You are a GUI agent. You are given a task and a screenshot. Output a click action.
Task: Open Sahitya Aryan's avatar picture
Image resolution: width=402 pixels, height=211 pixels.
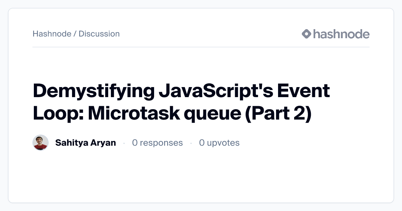point(41,143)
